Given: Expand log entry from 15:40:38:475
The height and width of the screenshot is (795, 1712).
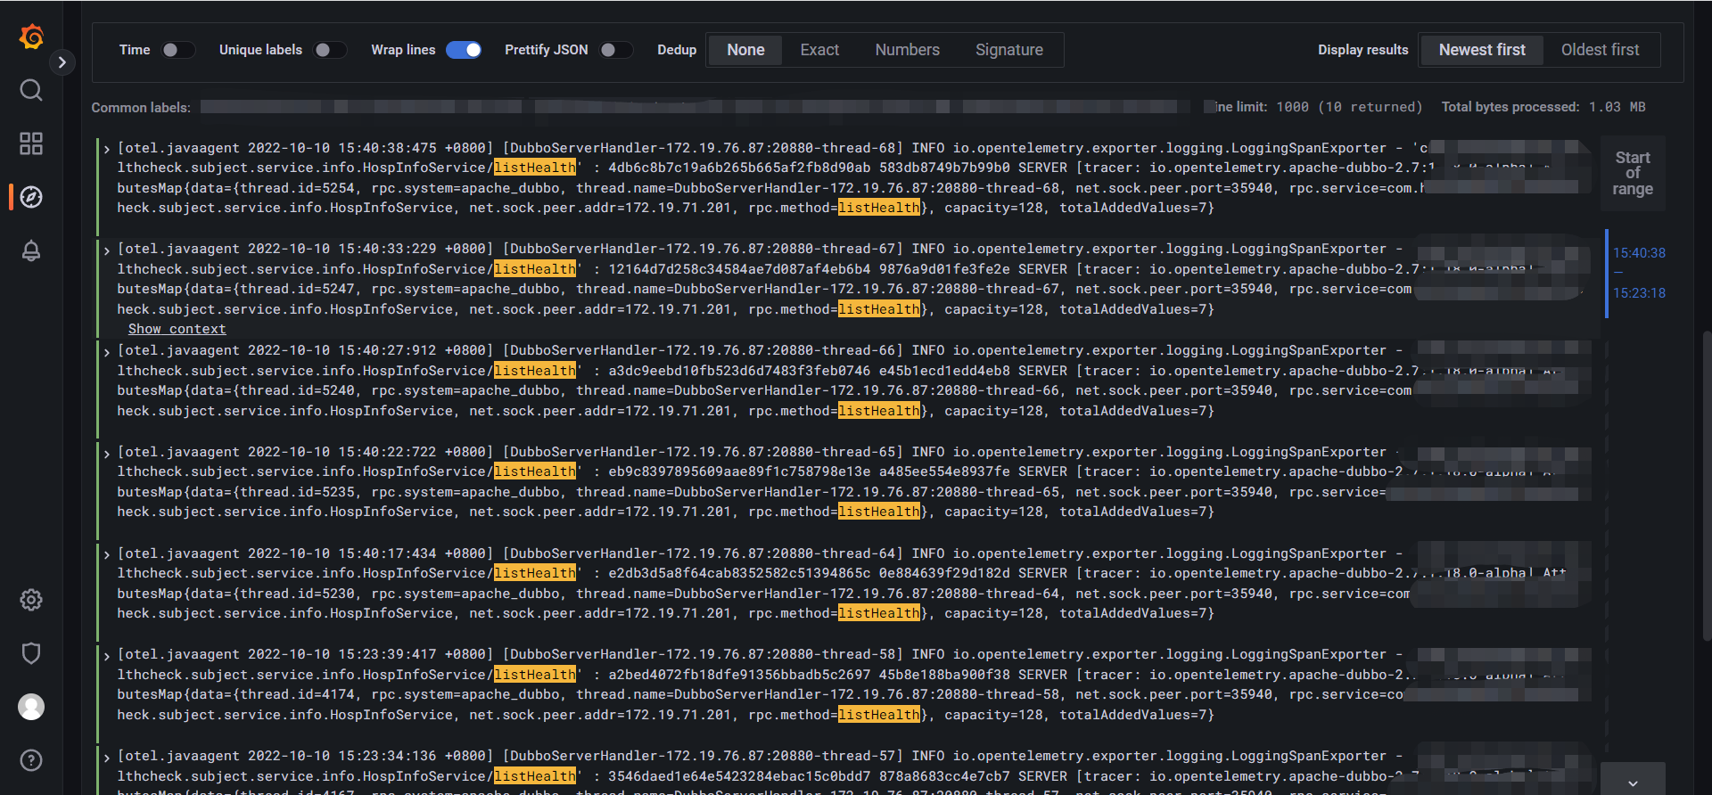Looking at the screenshot, I should (107, 149).
